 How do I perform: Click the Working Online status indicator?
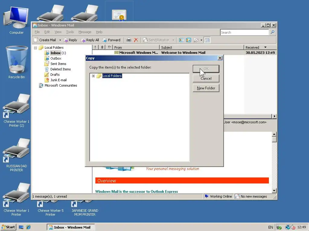[x=218, y=196]
